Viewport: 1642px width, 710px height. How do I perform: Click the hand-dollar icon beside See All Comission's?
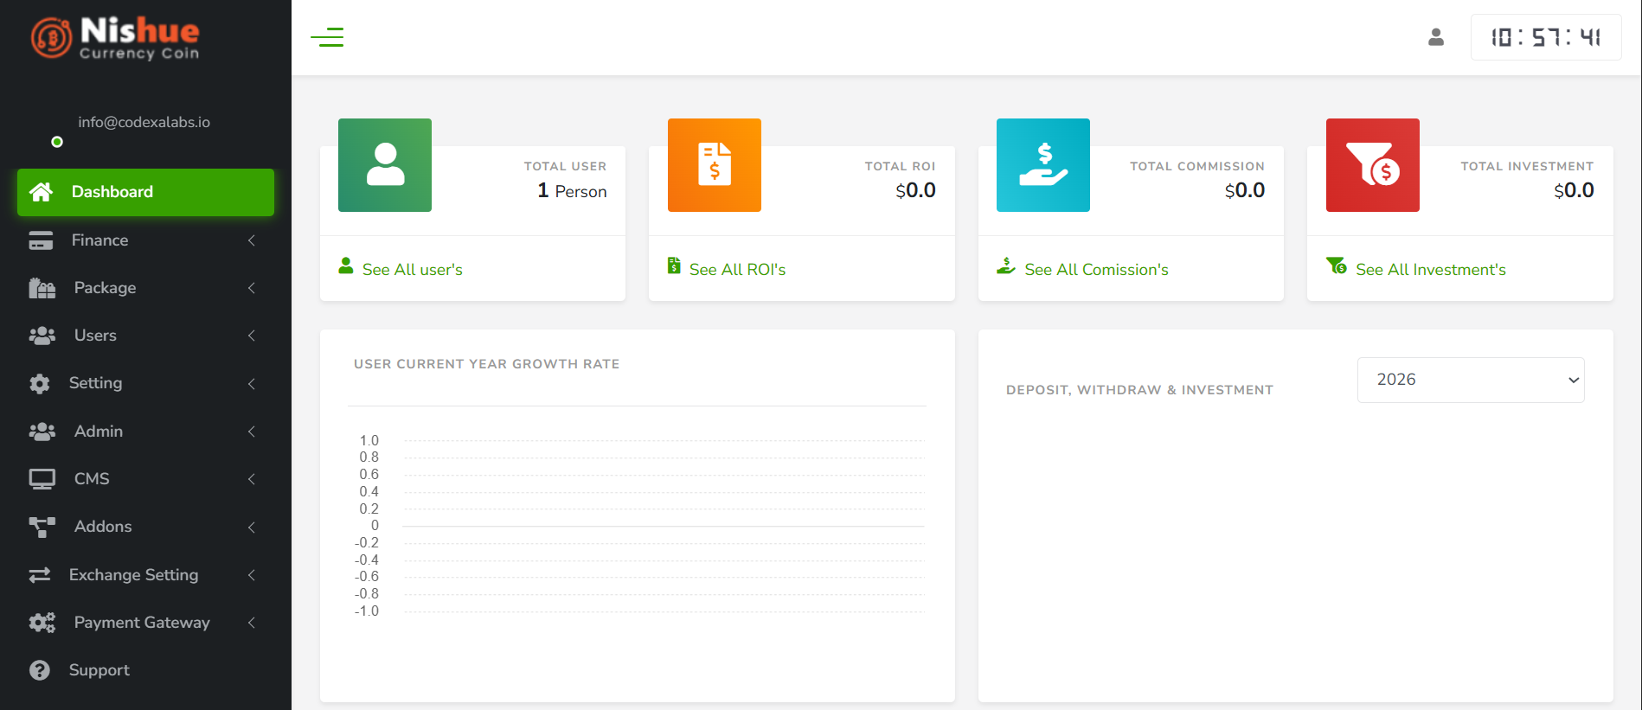(1006, 265)
